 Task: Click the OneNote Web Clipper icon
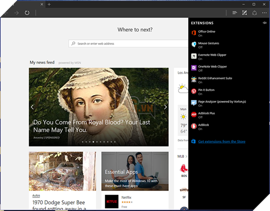194,68
